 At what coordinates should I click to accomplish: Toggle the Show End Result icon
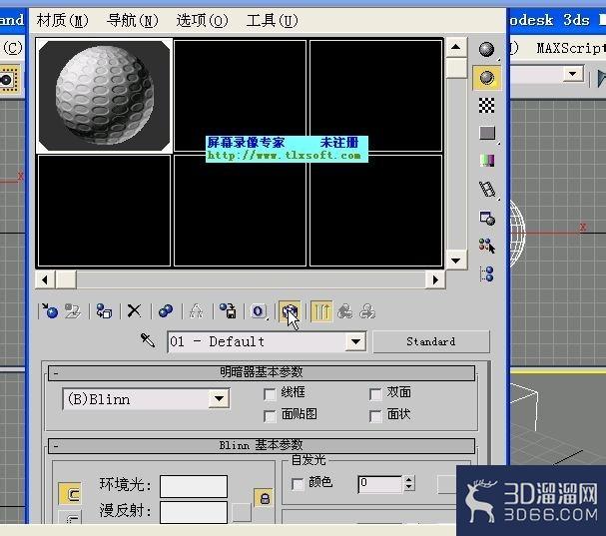click(x=321, y=311)
